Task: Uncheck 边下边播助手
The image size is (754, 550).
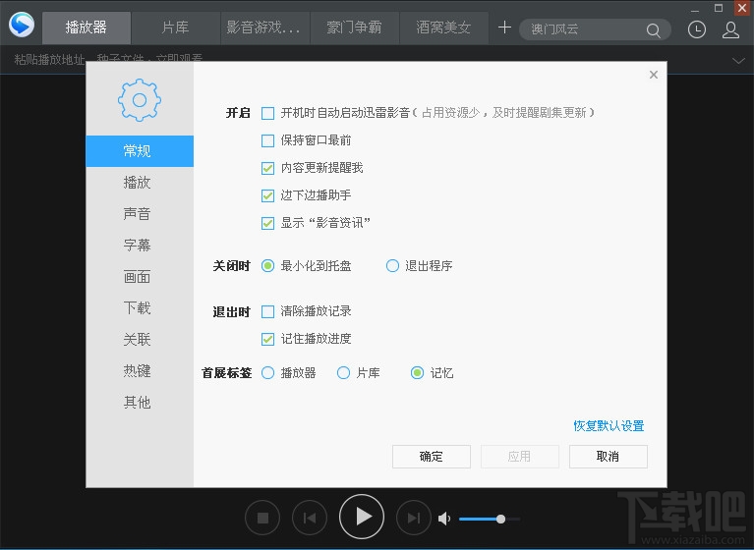Action: coord(267,196)
